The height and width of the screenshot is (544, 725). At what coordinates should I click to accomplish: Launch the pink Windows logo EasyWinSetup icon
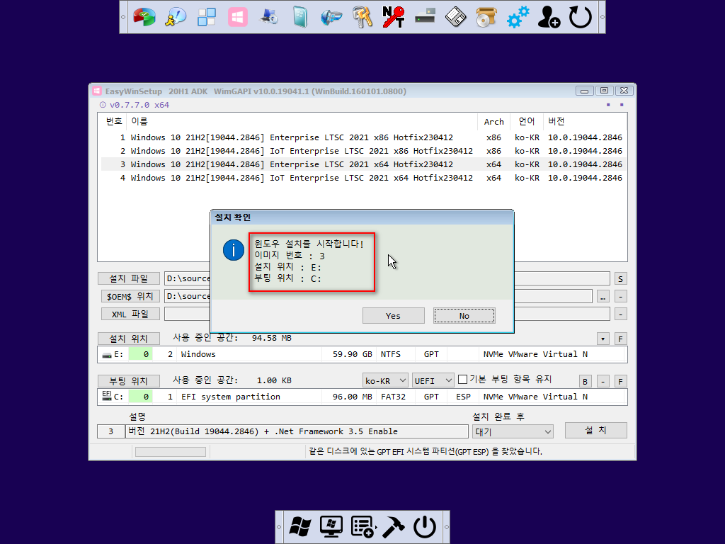point(238,17)
